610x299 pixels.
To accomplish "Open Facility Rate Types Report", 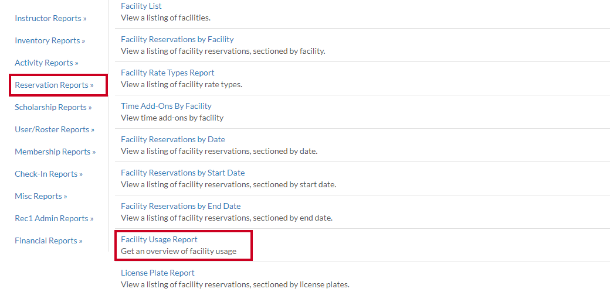I will (x=167, y=73).
